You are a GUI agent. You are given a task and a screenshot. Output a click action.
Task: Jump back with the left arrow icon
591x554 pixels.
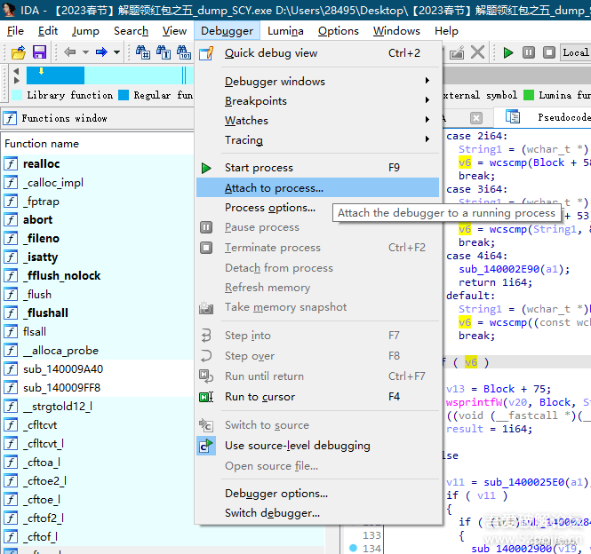tap(69, 52)
